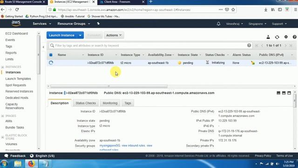This screenshot has width=298, height=168.
Task: Switch to Client Area Freenom tab
Action: [122, 2]
